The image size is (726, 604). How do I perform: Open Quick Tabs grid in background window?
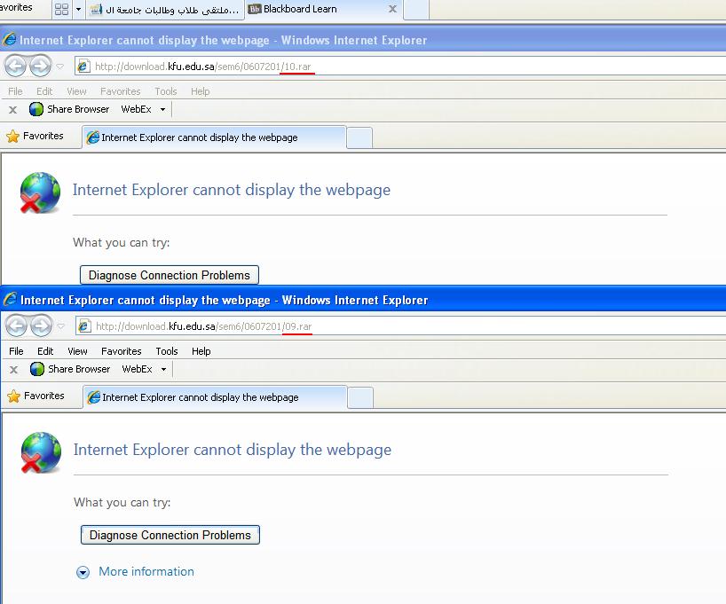(x=61, y=9)
